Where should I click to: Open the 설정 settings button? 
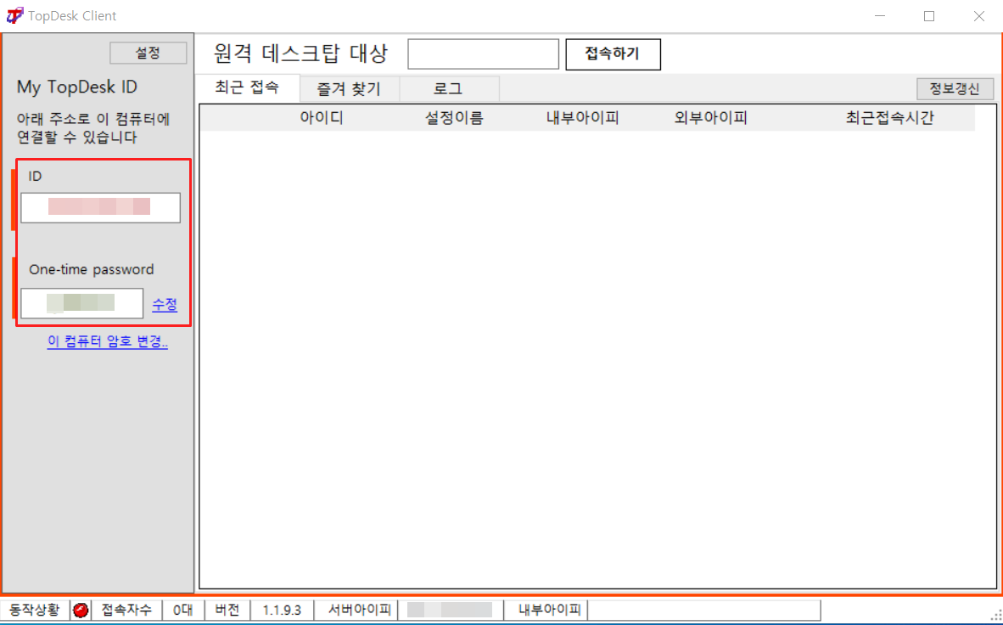148,53
